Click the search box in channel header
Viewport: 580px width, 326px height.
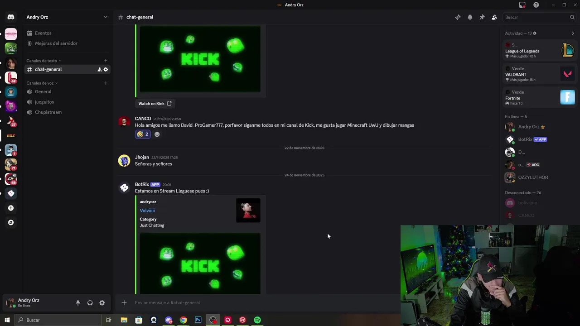pyautogui.click(x=539, y=17)
